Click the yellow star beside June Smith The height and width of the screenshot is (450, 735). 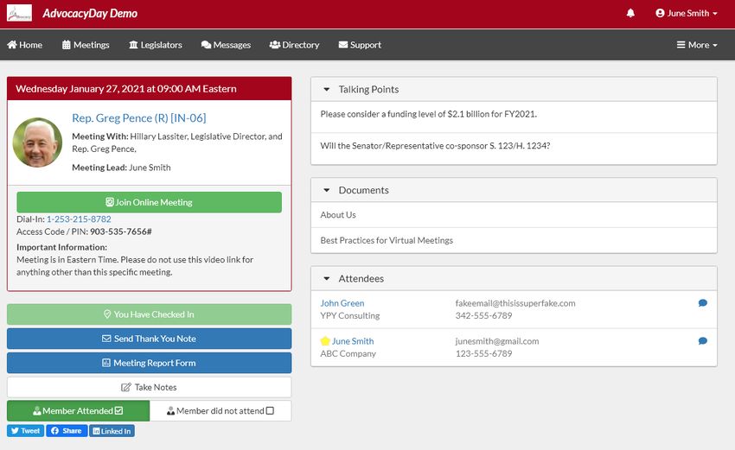coord(325,341)
